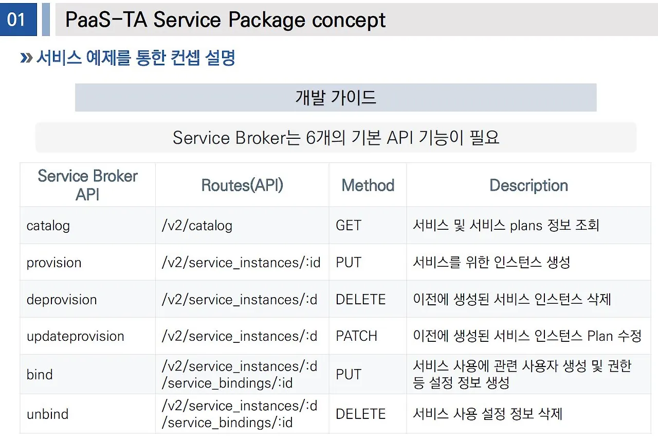Click the Description column header

click(528, 185)
